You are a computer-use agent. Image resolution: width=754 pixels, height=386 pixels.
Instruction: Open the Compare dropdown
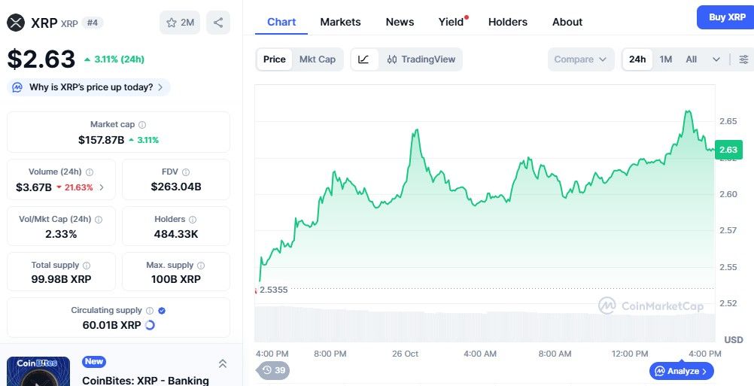580,59
